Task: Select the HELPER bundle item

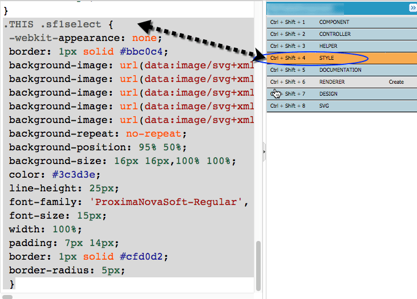Action: tap(327, 46)
